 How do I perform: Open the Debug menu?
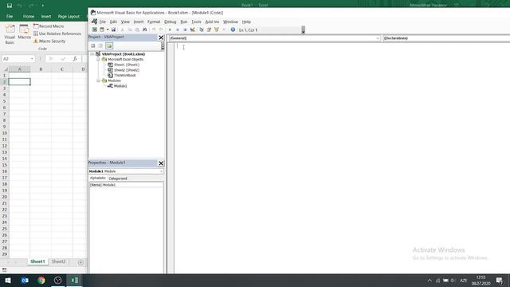pos(170,22)
